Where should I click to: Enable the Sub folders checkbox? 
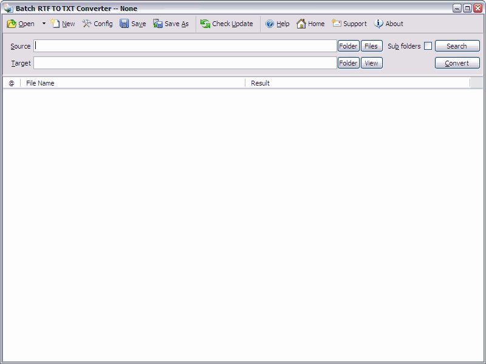click(428, 45)
